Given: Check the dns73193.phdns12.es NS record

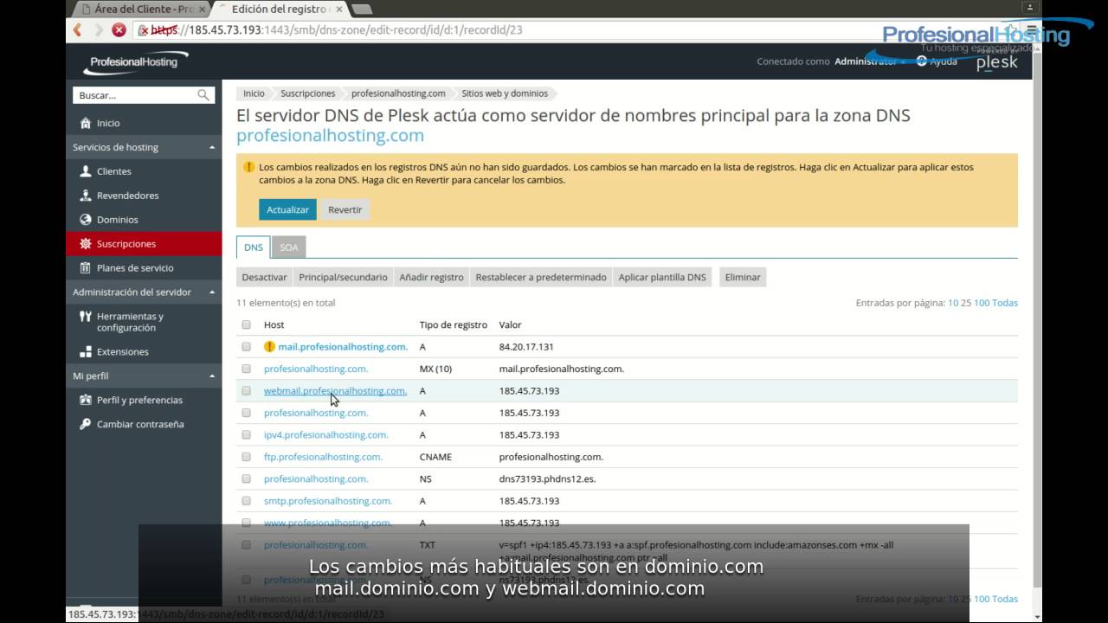Looking at the screenshot, I should tap(246, 478).
